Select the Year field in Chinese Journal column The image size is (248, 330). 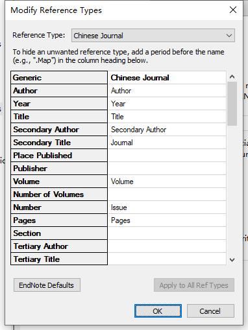click(167, 104)
